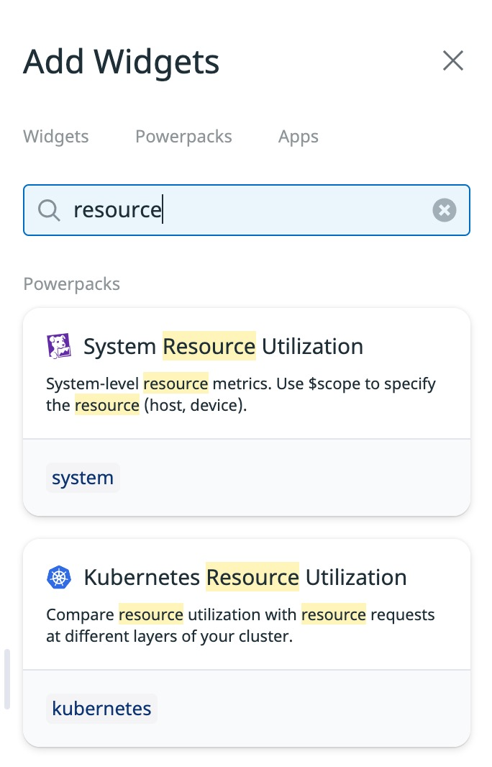Click the Kubernetes helm wheel icon
Viewport: 492px width, 767px height.
59,577
